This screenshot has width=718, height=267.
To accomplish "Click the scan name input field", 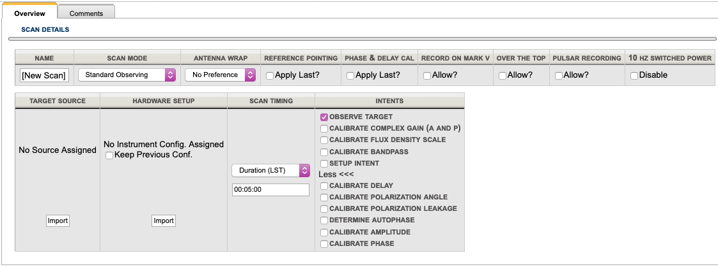I will pyautogui.click(x=44, y=75).
